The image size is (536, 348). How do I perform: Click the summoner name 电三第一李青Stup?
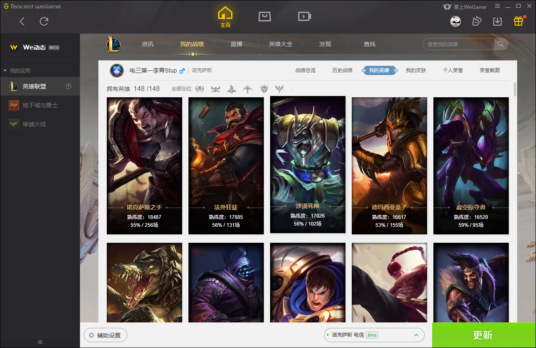coord(153,71)
